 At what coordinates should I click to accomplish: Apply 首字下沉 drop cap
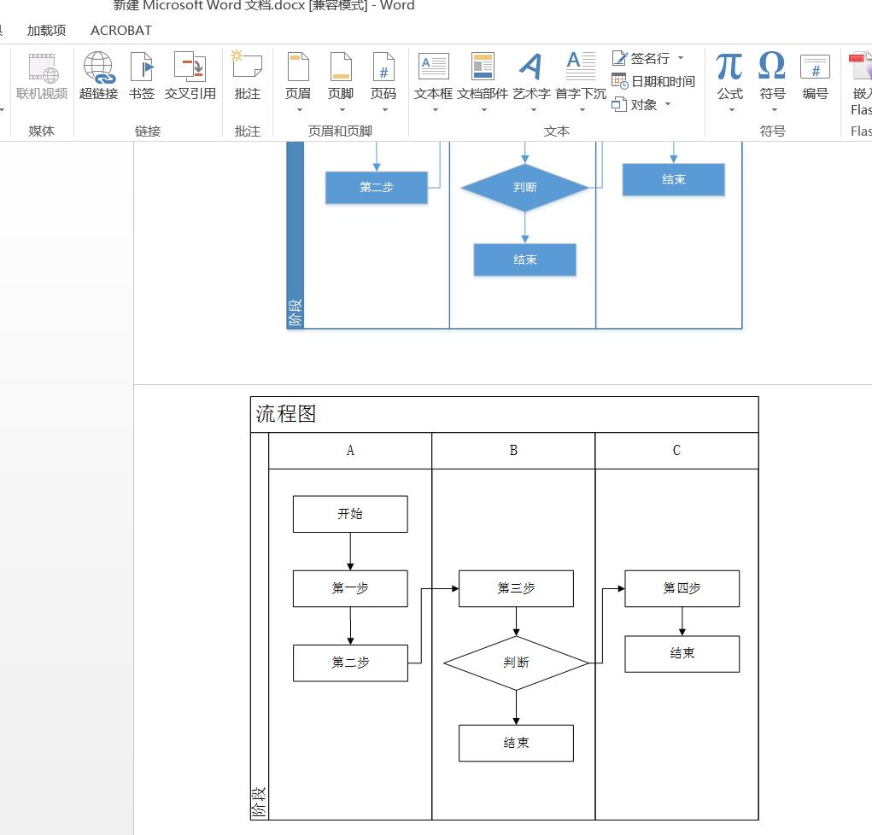pos(579,77)
